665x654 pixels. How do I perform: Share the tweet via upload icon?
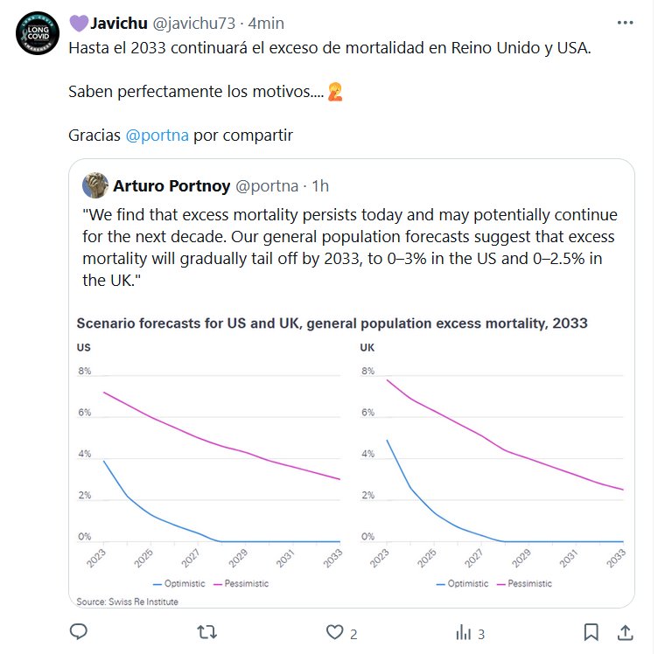626,631
